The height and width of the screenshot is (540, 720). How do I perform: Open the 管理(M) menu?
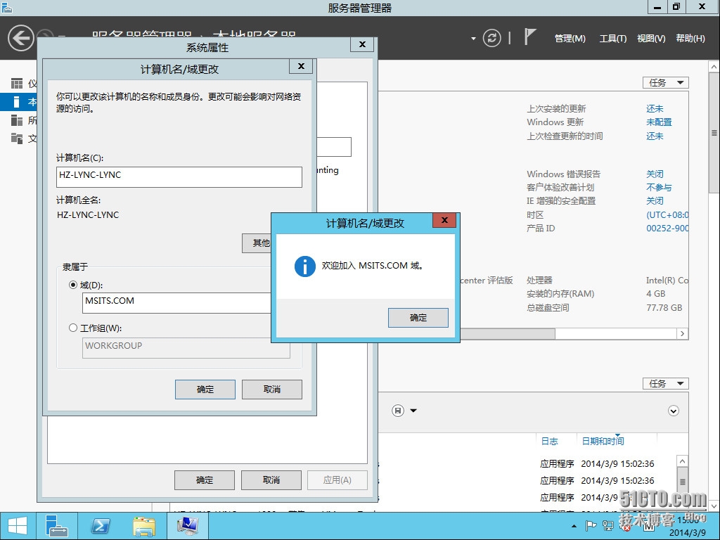(x=570, y=39)
